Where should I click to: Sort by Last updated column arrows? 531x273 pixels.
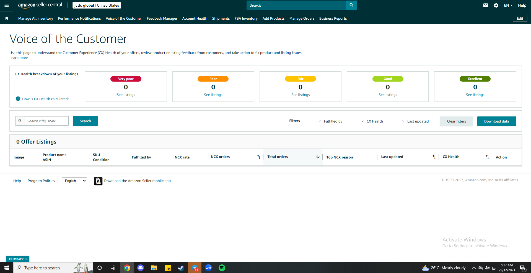pos(434,157)
